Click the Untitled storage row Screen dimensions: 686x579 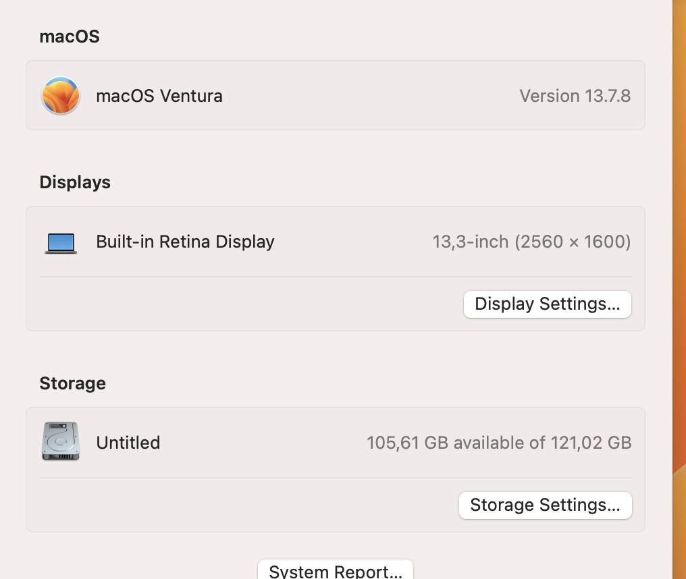(x=336, y=442)
